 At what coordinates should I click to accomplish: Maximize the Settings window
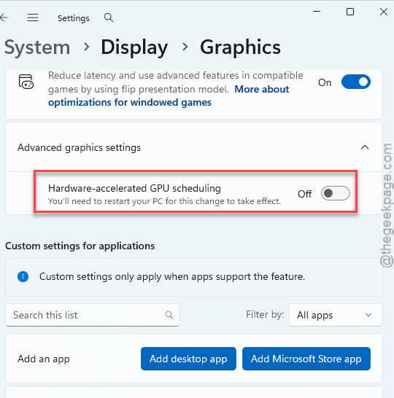pos(350,12)
